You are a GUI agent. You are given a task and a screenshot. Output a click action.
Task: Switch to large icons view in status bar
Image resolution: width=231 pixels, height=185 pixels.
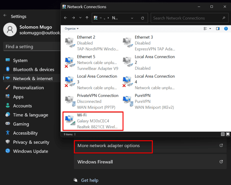(x=228, y=134)
